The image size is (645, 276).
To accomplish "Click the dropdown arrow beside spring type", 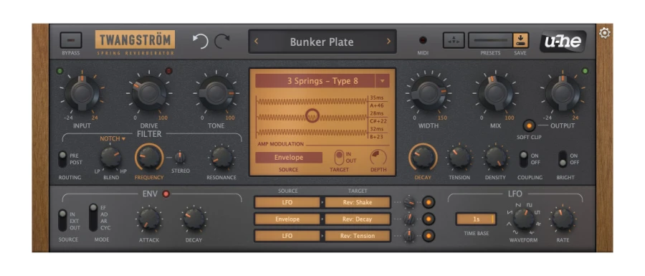I will (382, 81).
